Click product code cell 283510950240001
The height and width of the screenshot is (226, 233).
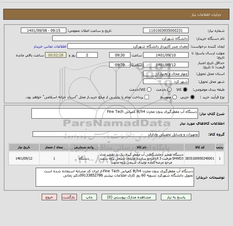point(200,158)
